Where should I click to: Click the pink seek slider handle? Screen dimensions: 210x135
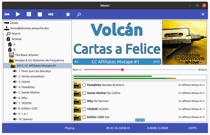(122, 70)
